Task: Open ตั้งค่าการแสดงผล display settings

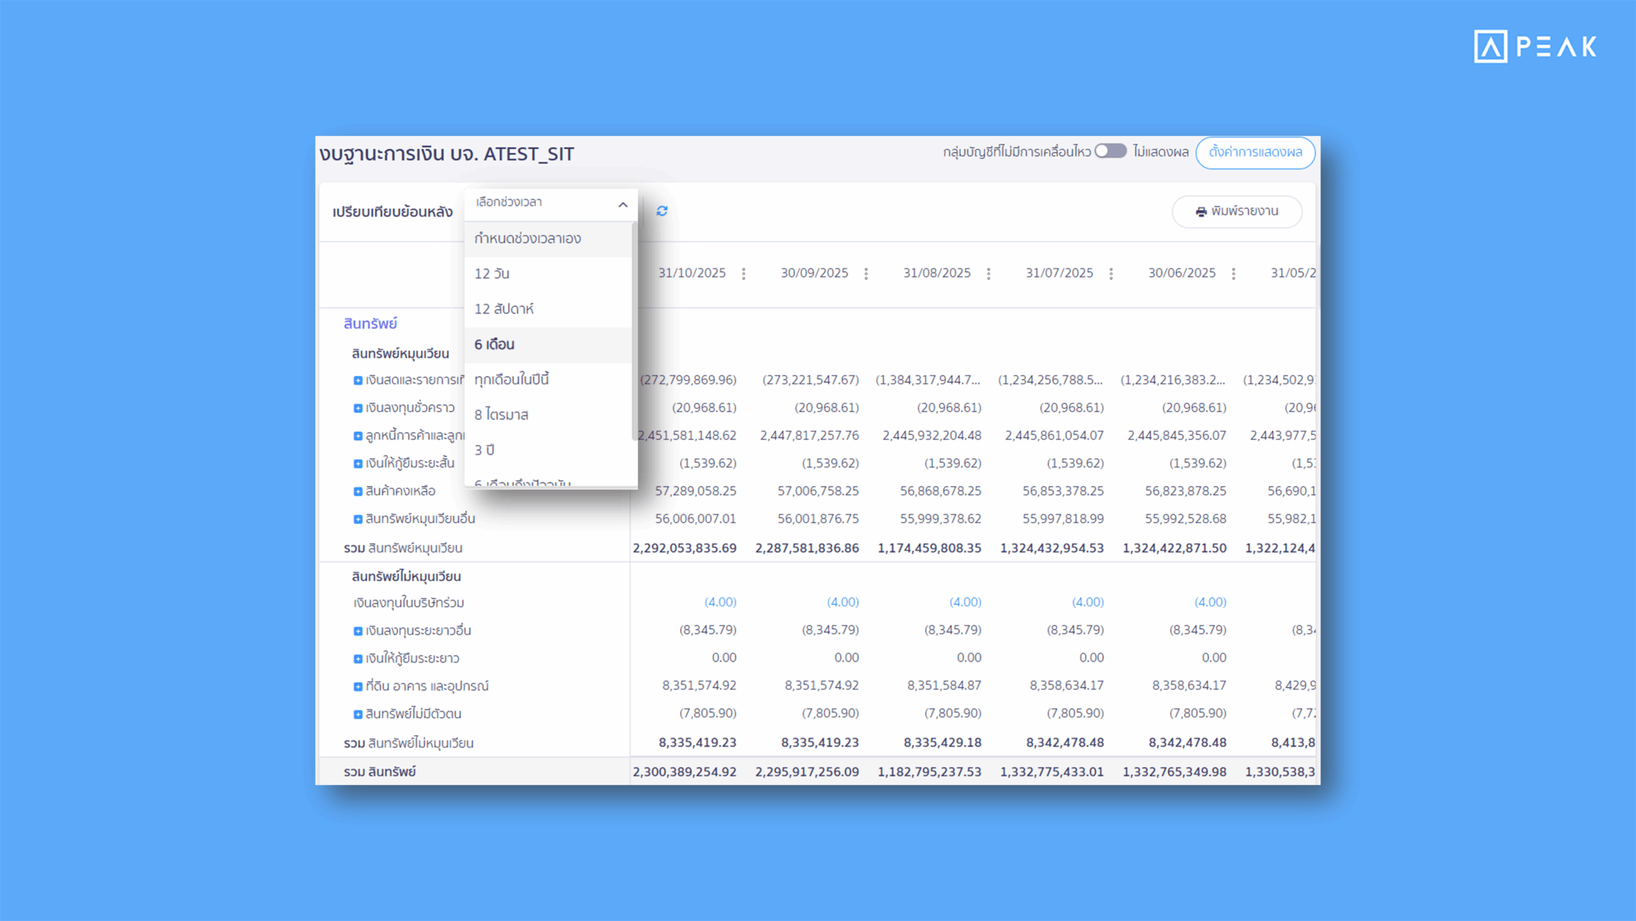Action: tap(1255, 152)
